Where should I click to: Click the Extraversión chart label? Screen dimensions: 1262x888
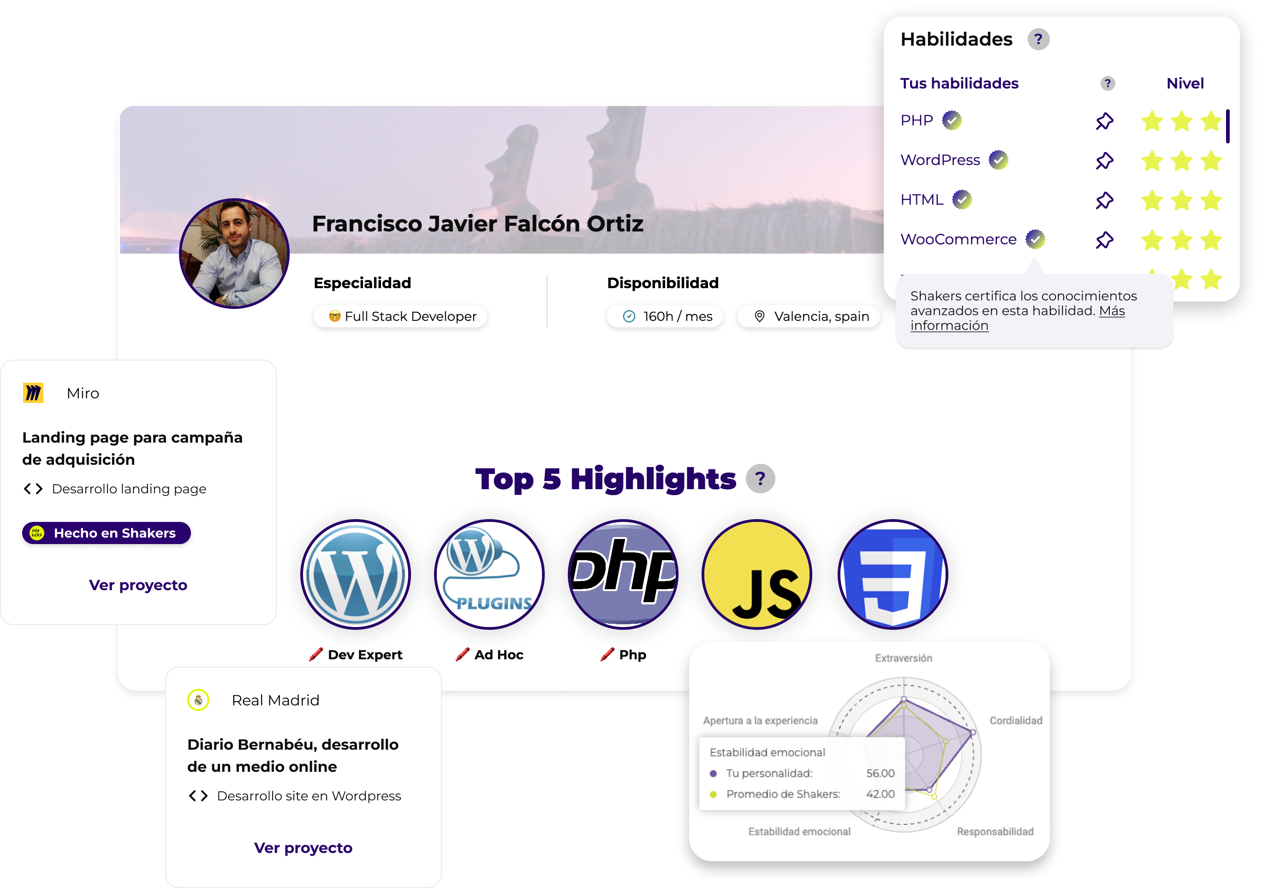[x=904, y=658]
